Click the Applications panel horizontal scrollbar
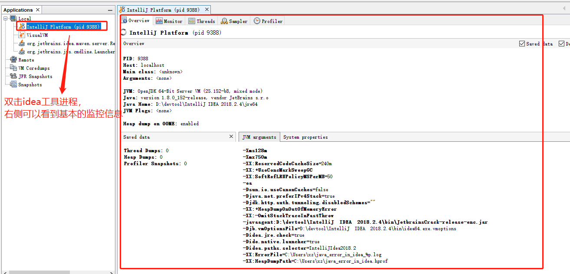Screen dimensions: 570x274 (x=39, y=272)
